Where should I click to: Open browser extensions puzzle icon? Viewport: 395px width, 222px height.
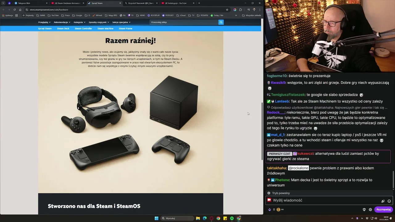coord(241,10)
